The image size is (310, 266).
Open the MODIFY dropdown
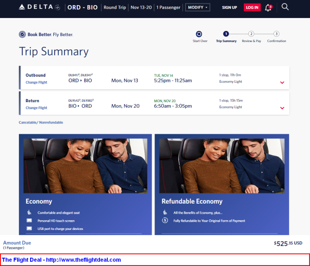pyautogui.click(x=198, y=7)
